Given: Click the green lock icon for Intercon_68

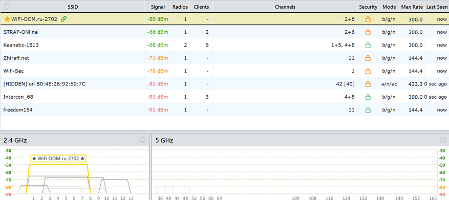Looking at the screenshot, I should pyautogui.click(x=368, y=97).
